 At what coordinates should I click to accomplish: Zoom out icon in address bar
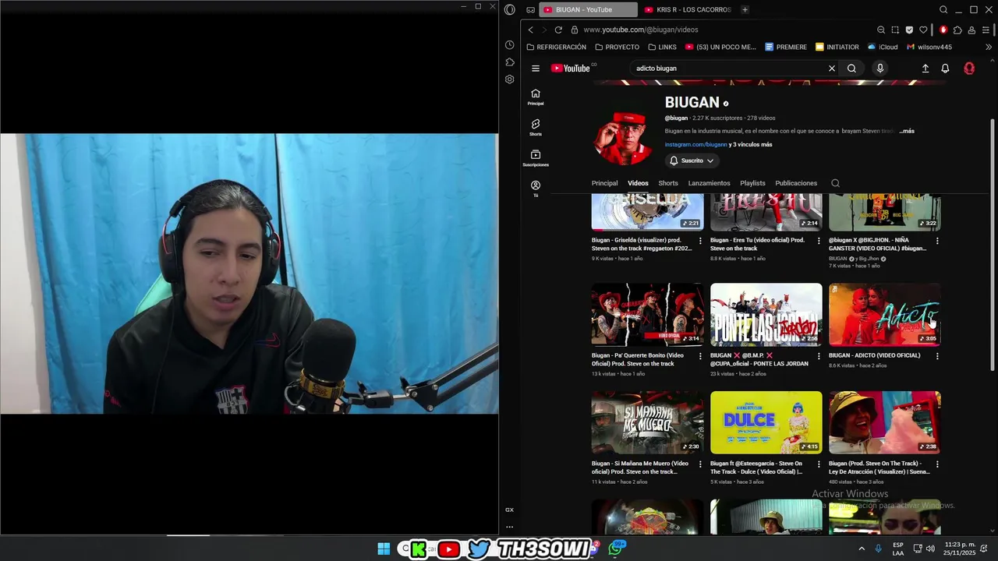point(881,30)
